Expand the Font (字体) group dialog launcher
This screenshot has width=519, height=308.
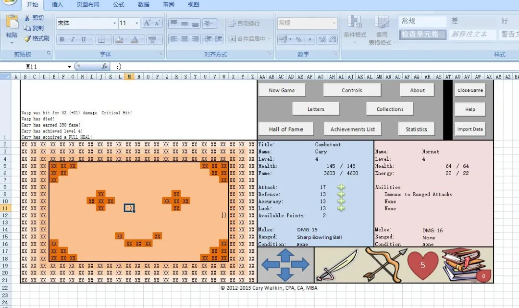tap(161, 53)
